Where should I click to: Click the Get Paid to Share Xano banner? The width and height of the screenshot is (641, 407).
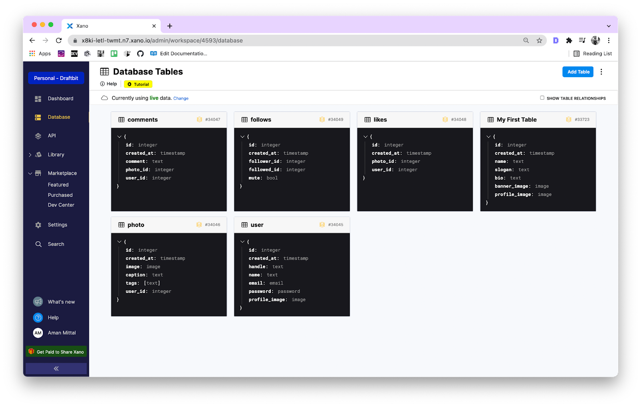[x=56, y=351]
